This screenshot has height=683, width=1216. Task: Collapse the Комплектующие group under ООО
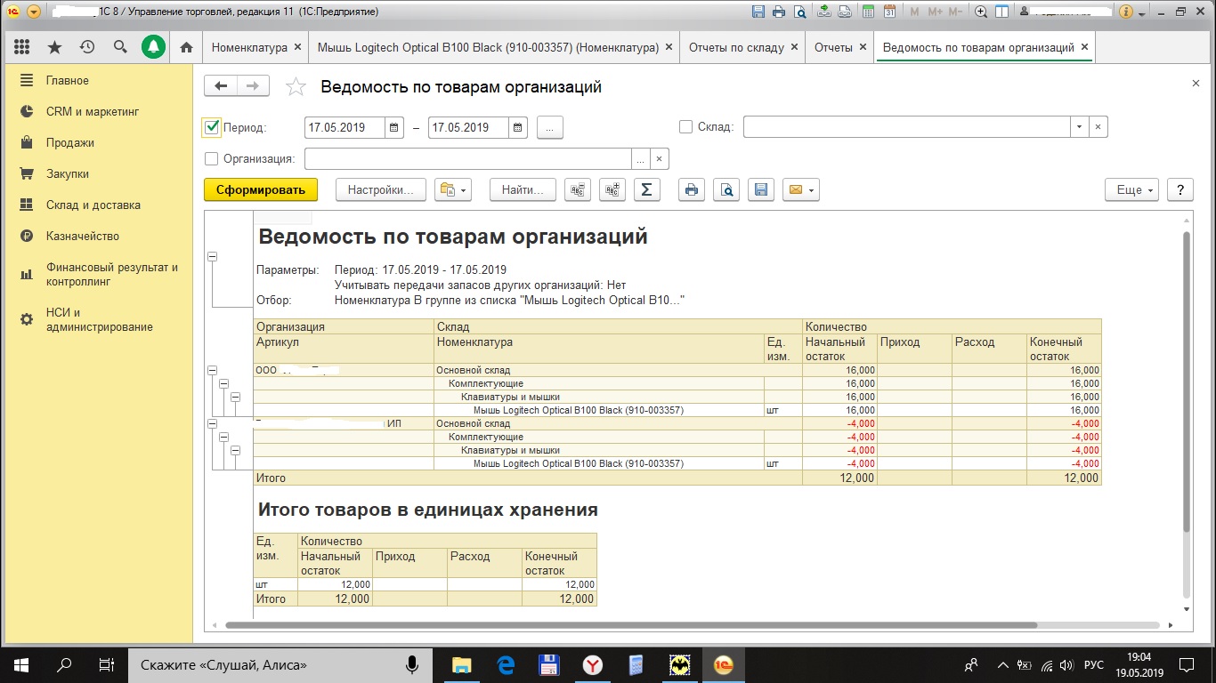(223, 383)
